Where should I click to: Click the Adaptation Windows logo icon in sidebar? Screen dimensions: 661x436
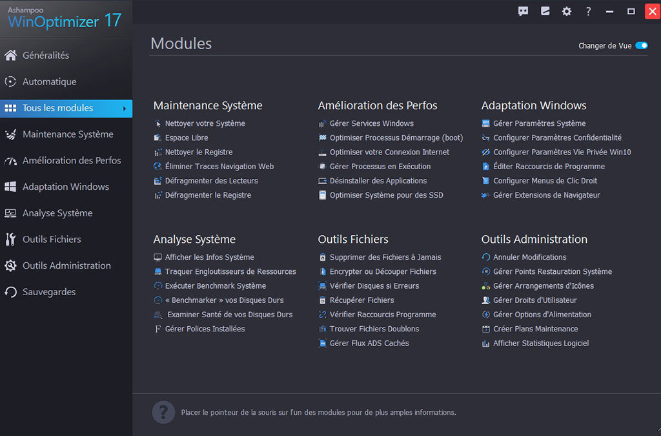(x=10, y=187)
